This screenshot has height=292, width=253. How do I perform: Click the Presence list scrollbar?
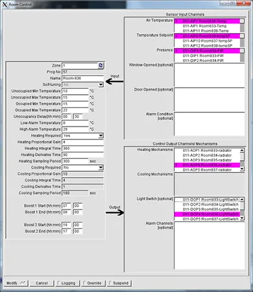242,55
